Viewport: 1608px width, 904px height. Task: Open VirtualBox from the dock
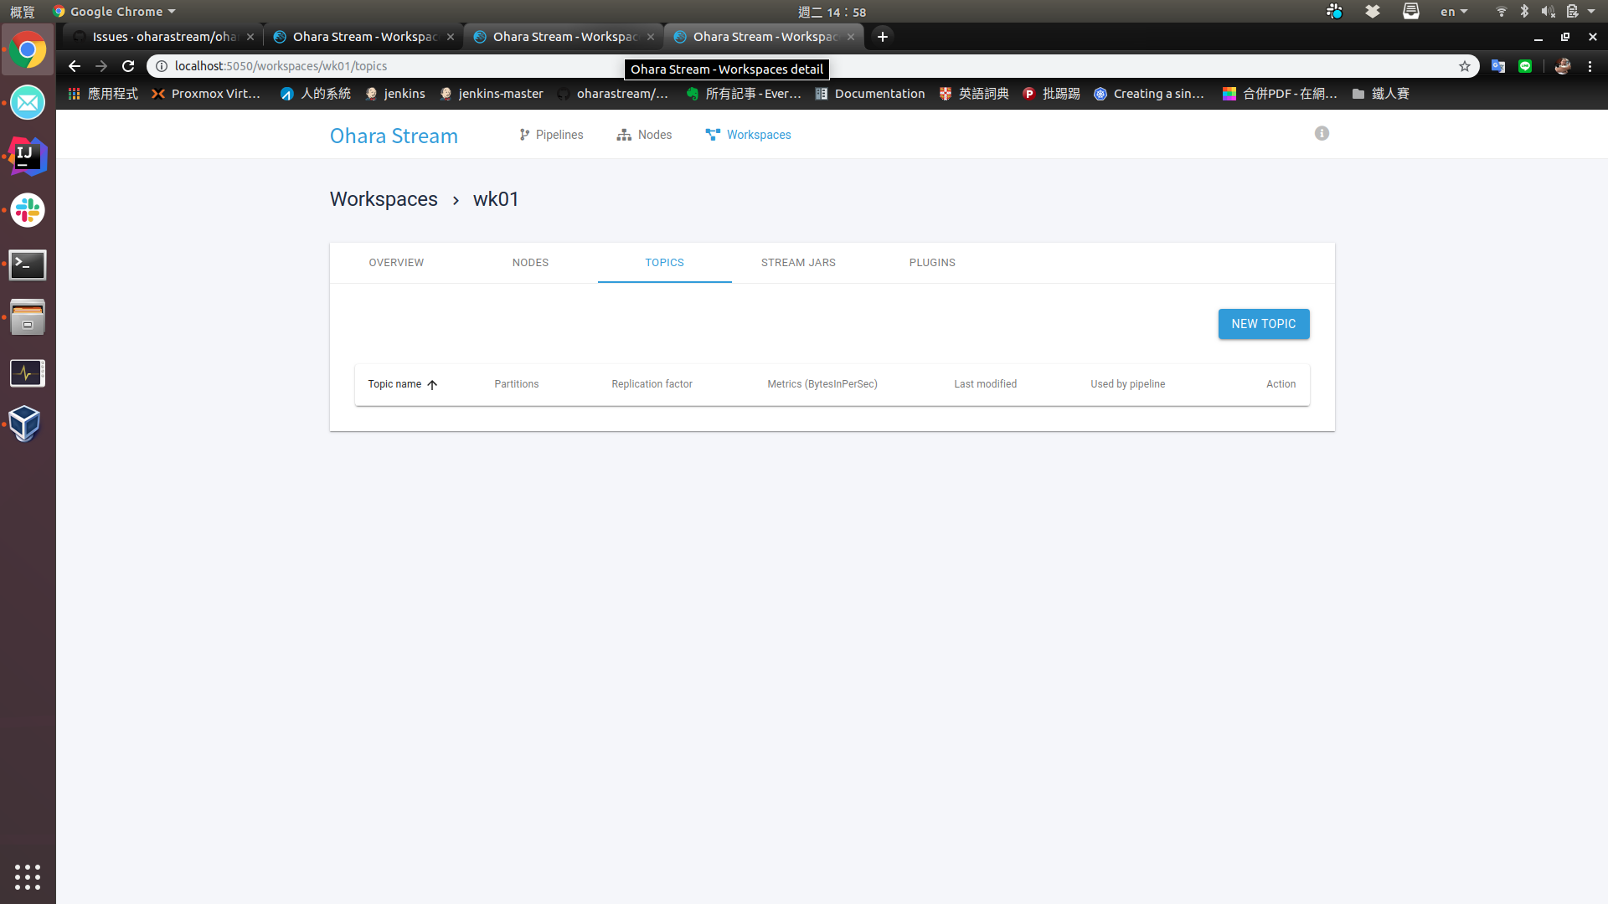point(26,424)
